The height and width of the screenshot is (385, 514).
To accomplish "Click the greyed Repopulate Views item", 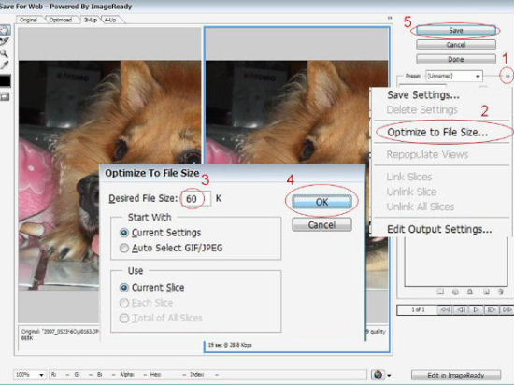I will [427, 154].
